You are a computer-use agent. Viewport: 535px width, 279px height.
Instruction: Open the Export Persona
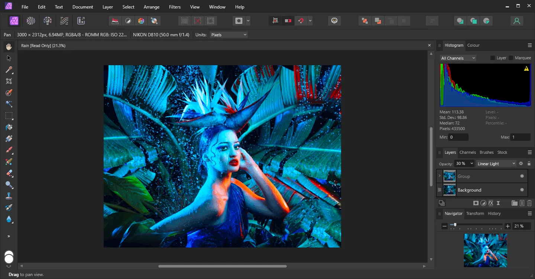[x=81, y=21]
